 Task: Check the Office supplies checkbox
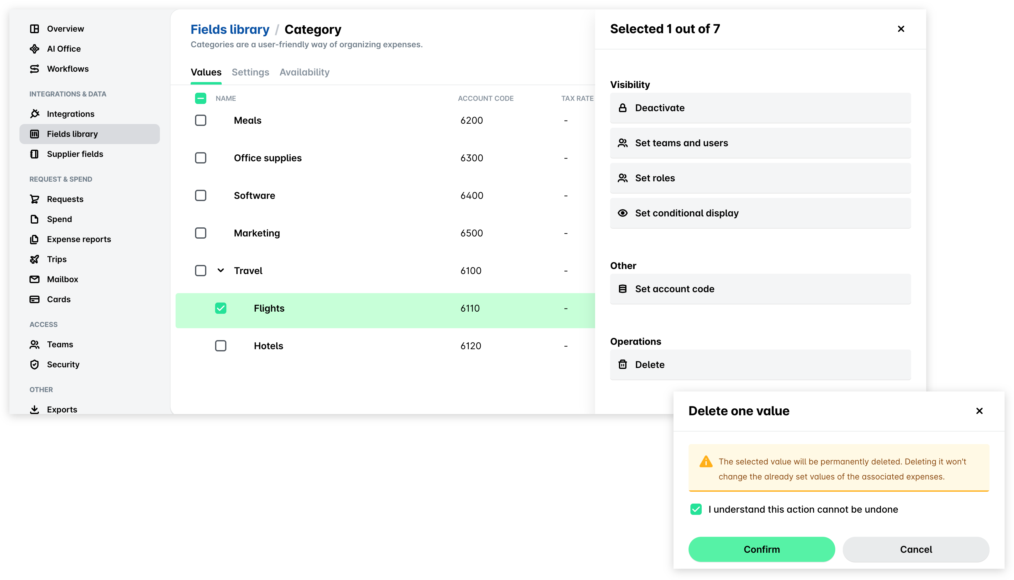click(201, 158)
